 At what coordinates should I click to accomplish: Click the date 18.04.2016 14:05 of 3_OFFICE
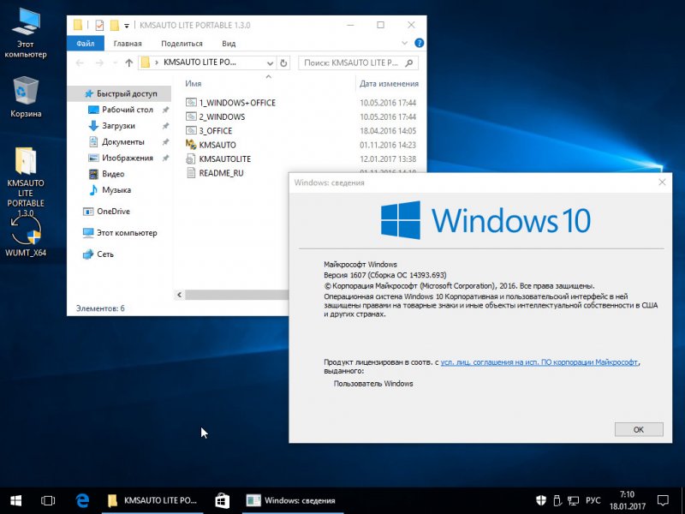point(388,131)
